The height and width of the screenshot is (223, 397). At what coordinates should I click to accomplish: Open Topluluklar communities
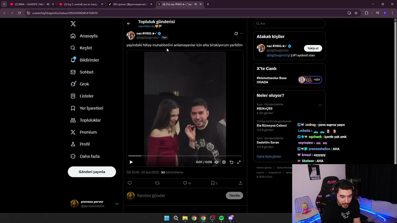86,120
